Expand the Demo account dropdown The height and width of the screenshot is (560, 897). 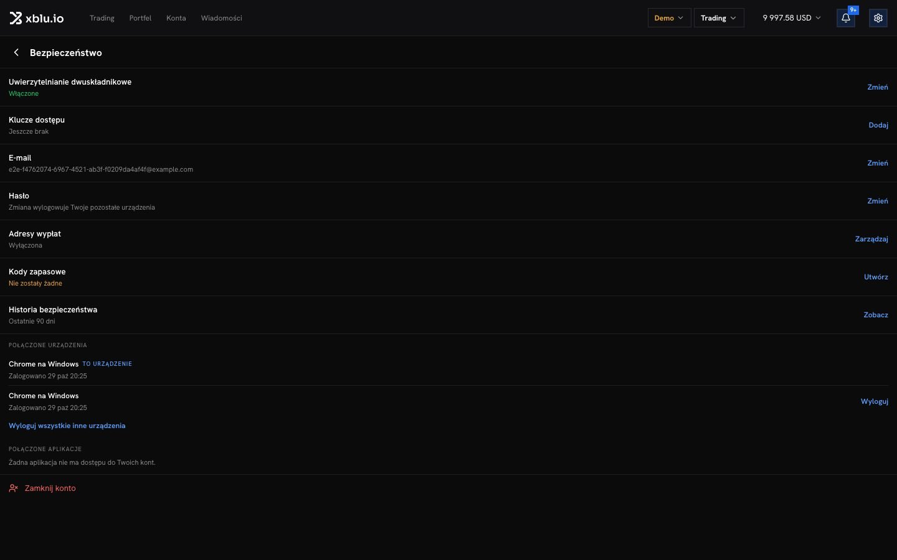coord(669,18)
